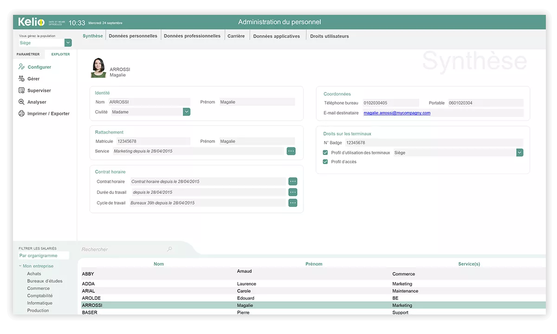Open the Contrat horaire ellipsis button
Screen dimensions: 557x334
click(293, 181)
